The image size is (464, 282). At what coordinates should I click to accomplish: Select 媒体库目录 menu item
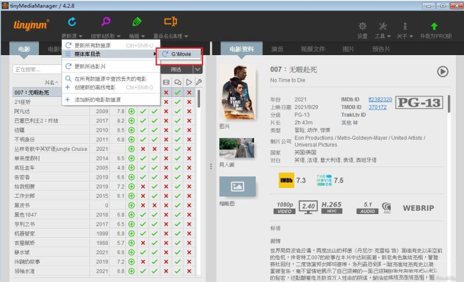[x=111, y=54]
